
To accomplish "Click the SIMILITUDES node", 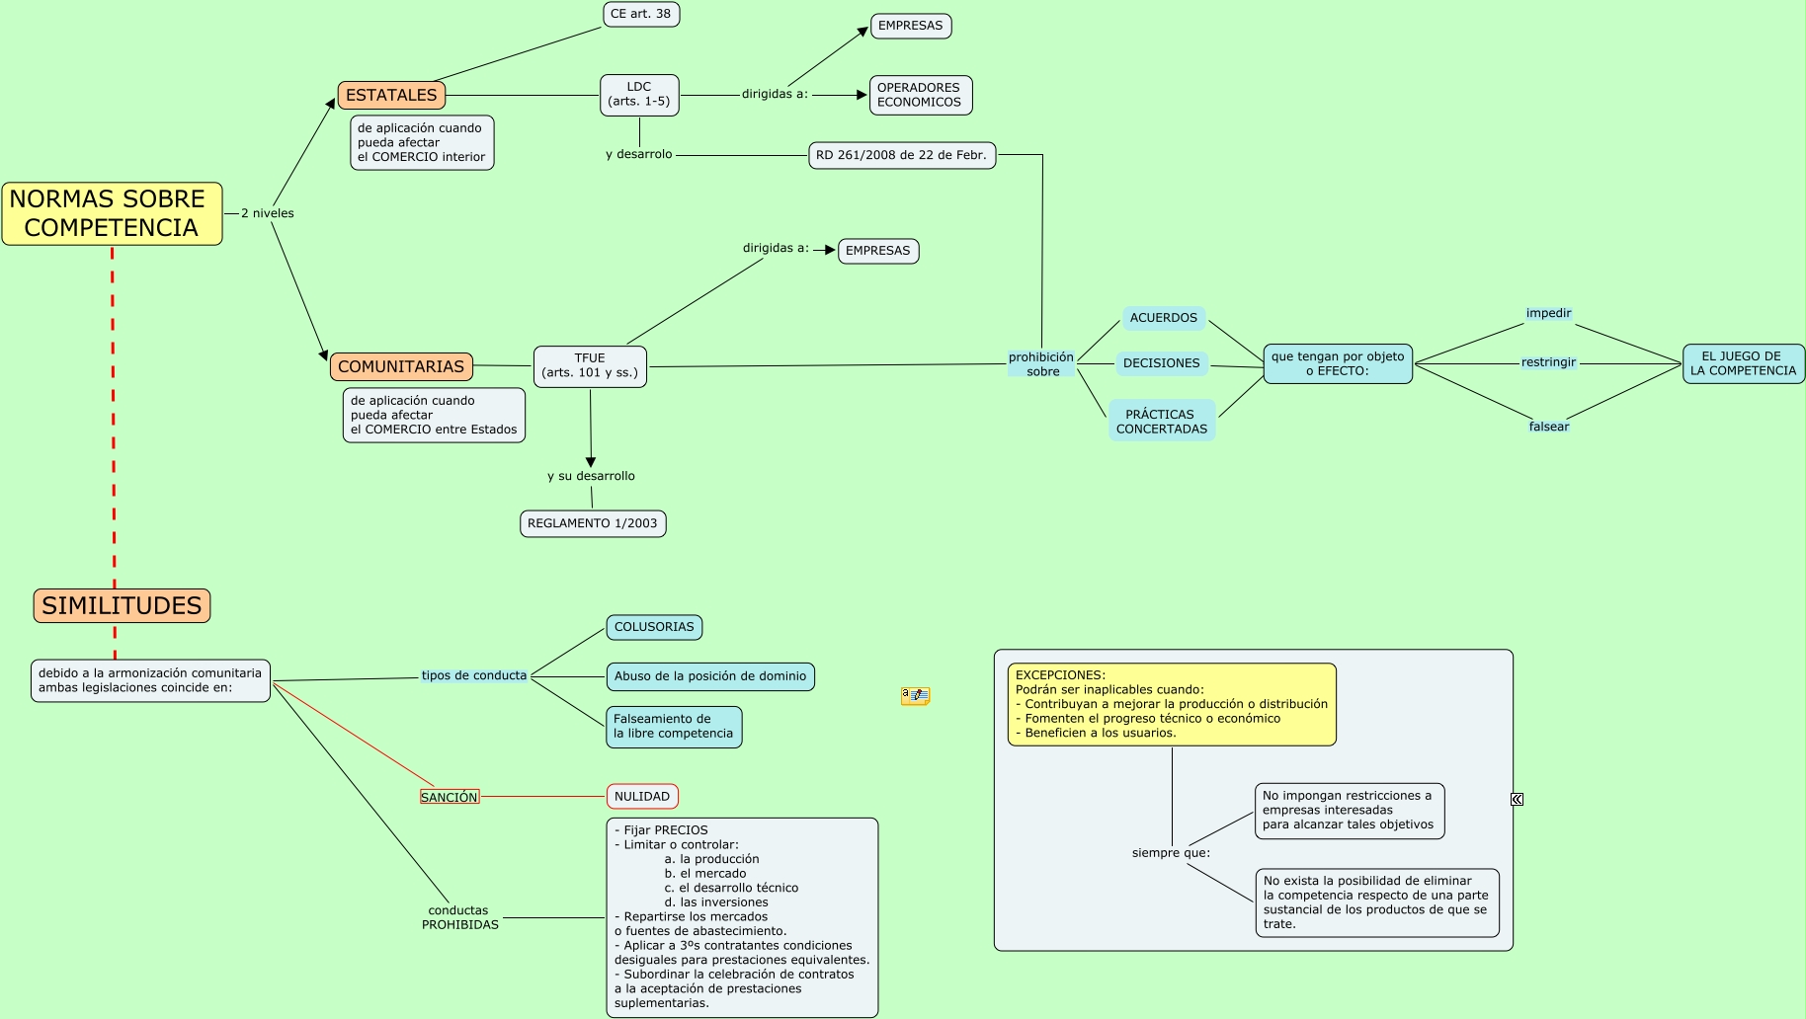I will pyautogui.click(x=122, y=605).
